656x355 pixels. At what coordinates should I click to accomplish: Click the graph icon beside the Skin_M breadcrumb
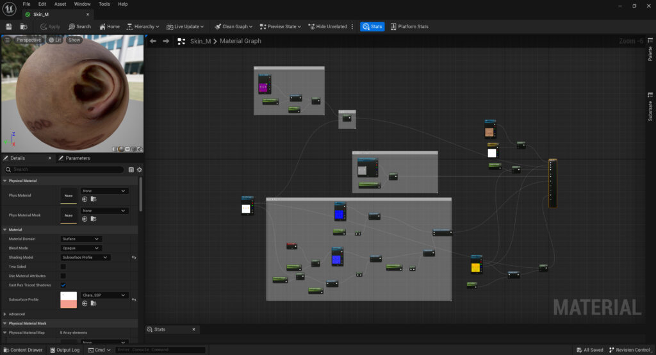pyautogui.click(x=181, y=41)
